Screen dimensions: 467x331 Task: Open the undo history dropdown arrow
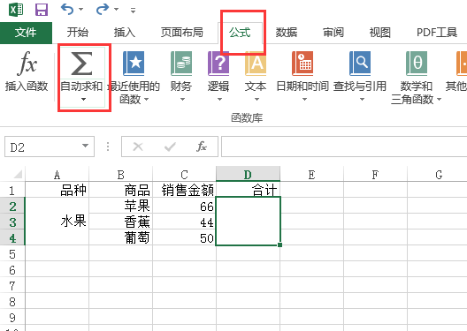(81, 10)
